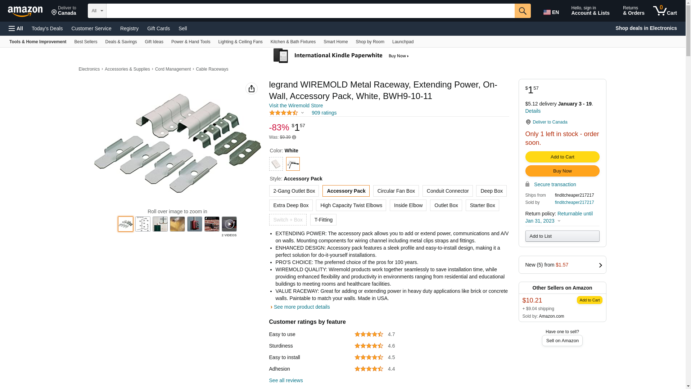Select the Starter Box style option
This screenshot has width=691, height=389.
point(482,205)
